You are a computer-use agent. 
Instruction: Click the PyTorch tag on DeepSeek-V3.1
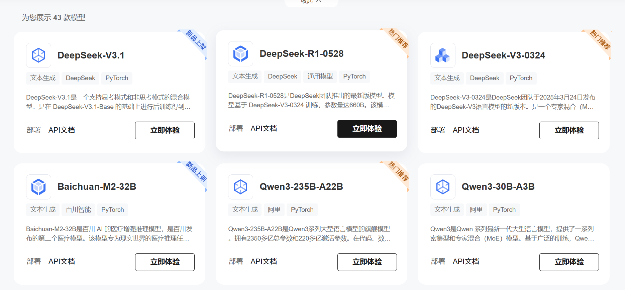pyautogui.click(x=117, y=78)
